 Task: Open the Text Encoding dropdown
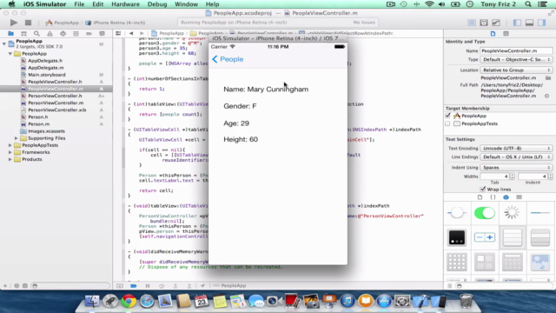tap(516, 149)
